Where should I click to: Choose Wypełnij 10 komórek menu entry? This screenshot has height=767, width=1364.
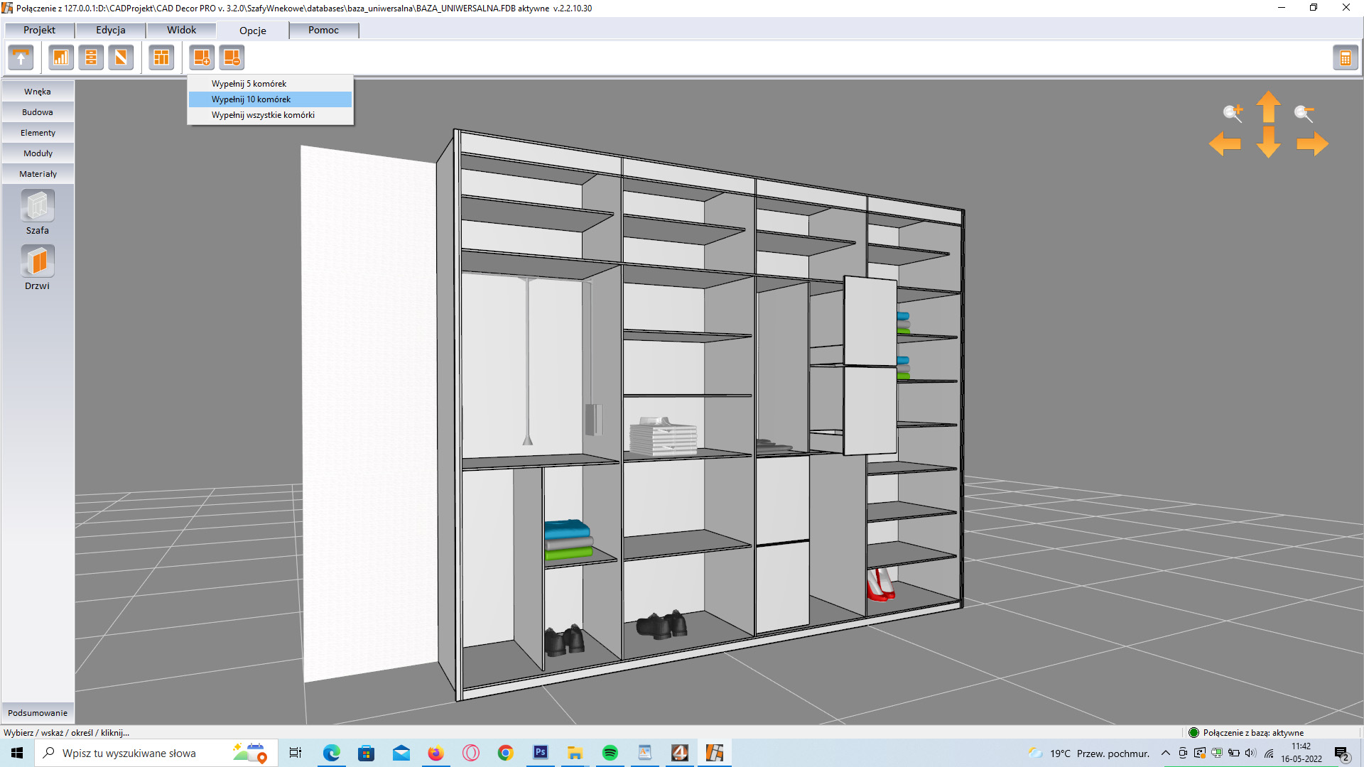tap(251, 99)
